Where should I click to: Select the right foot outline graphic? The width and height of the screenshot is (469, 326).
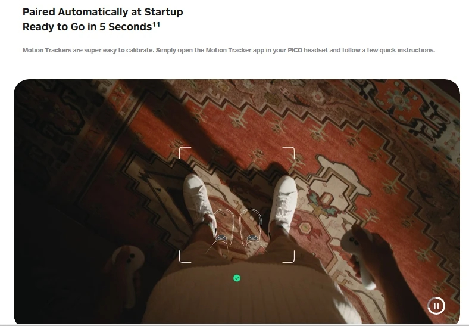(x=251, y=227)
